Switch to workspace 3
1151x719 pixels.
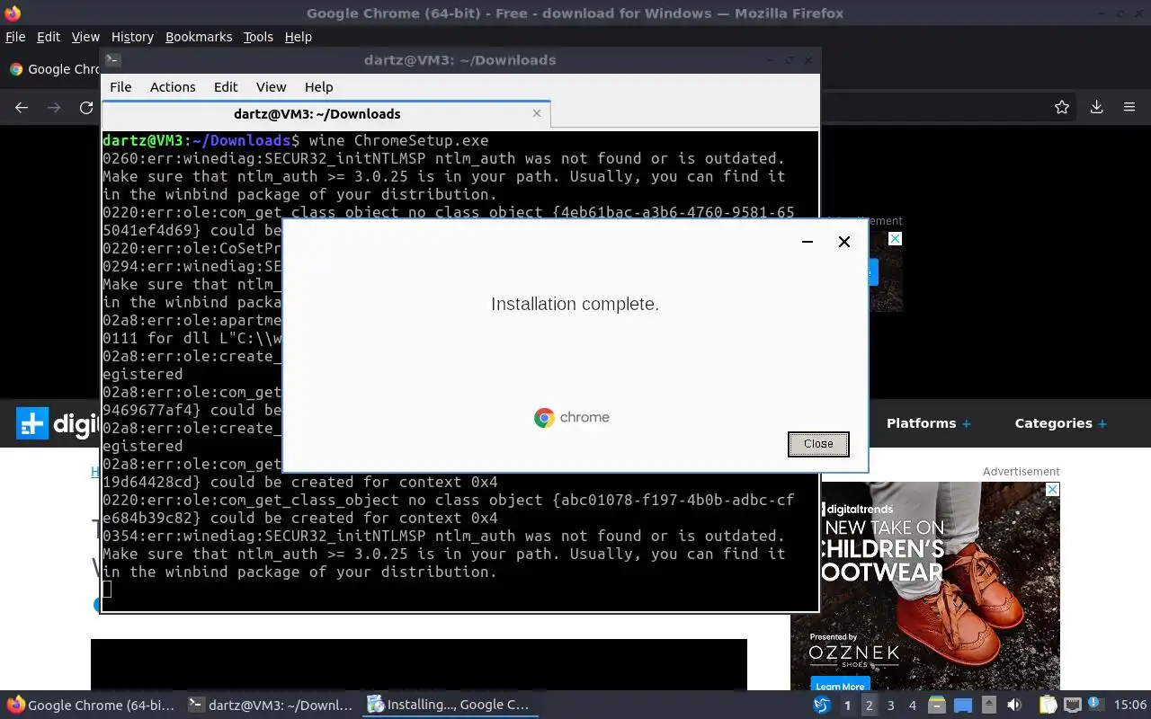[890, 706]
